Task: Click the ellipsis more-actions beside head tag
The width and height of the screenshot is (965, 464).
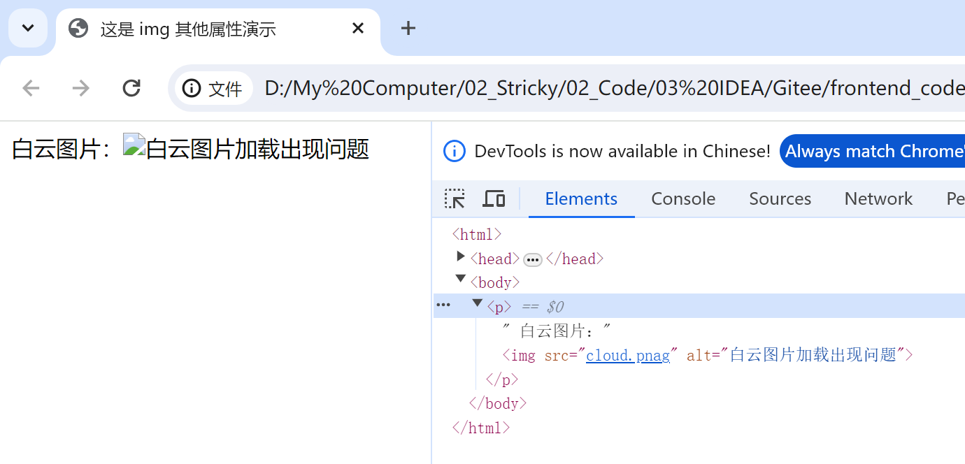Action: [532, 259]
